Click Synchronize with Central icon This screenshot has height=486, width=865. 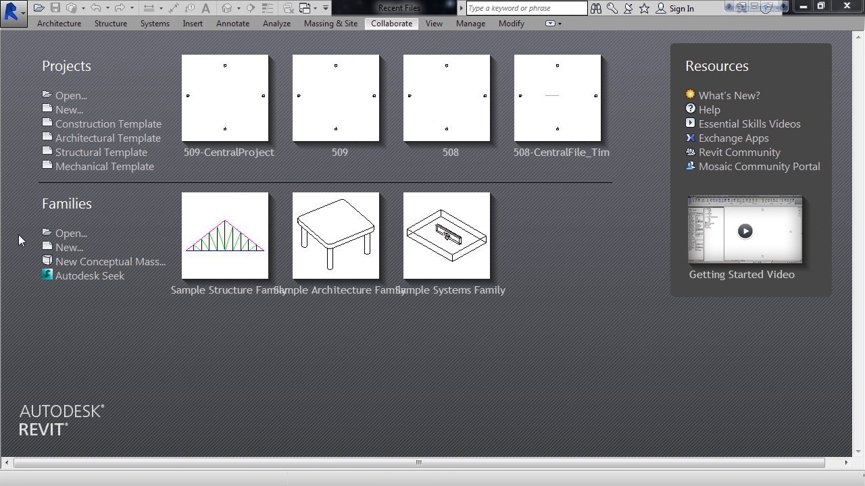coord(72,8)
